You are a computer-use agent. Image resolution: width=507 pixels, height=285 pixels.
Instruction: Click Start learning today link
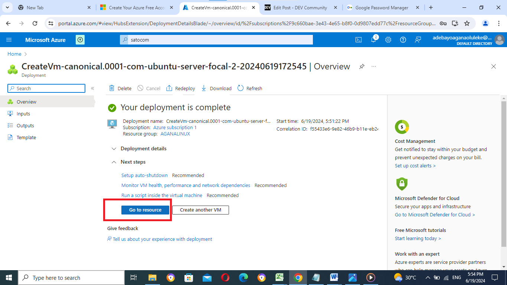click(418, 239)
